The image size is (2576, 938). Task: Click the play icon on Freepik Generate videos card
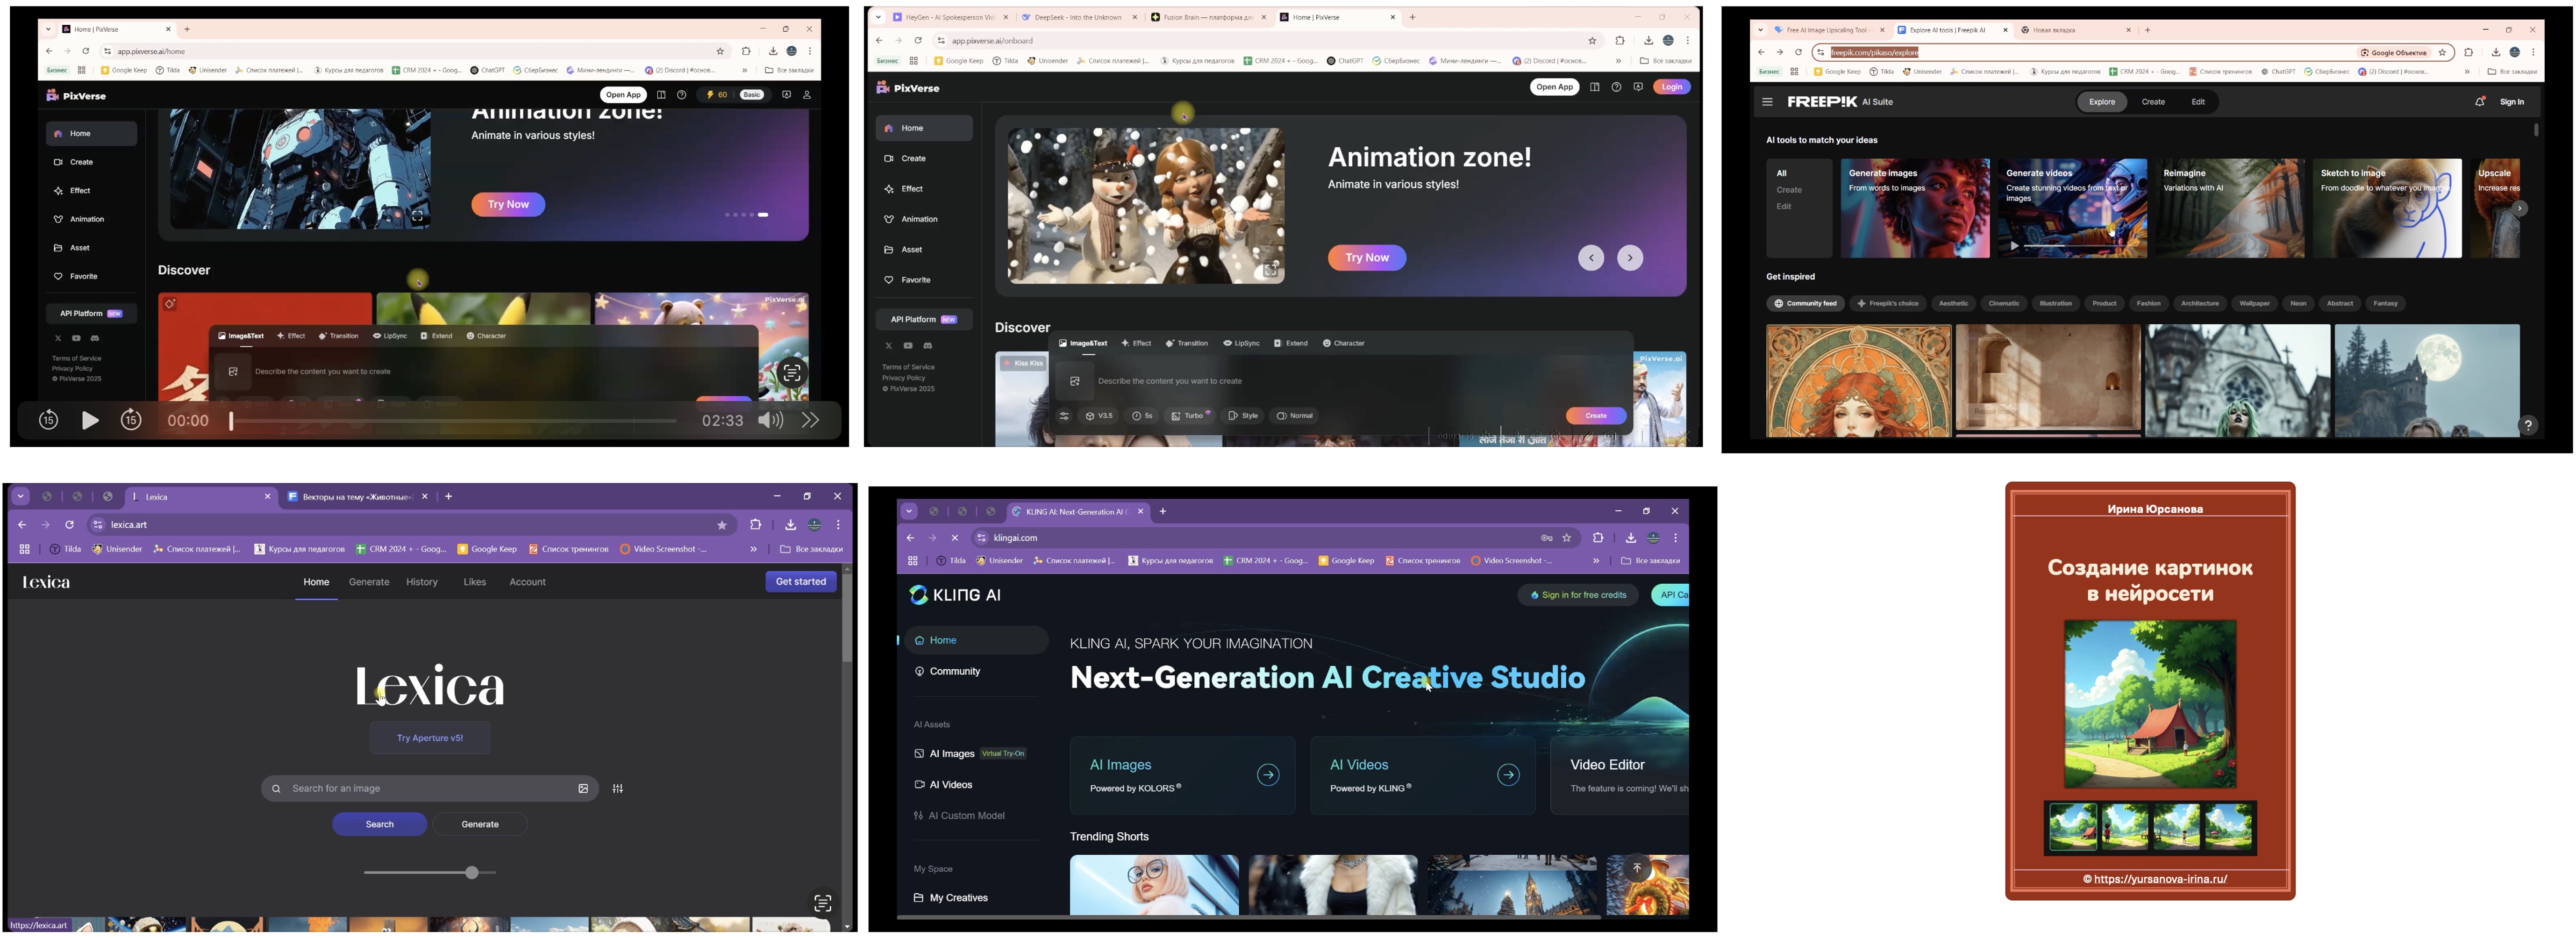pyautogui.click(x=2014, y=245)
